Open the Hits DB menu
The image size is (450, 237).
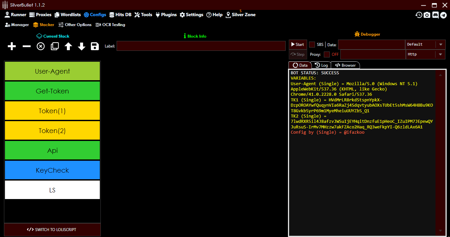coord(120,15)
